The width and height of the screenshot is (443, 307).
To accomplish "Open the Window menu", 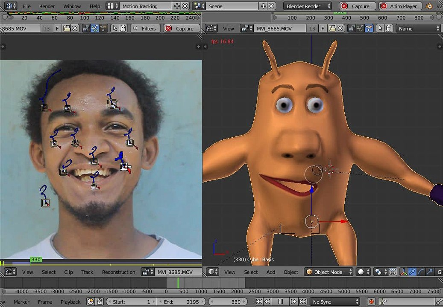I will 72,6.
